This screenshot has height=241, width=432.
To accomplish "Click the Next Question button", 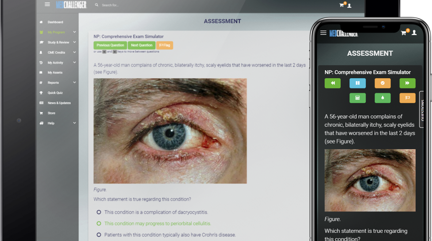I will (x=142, y=45).
